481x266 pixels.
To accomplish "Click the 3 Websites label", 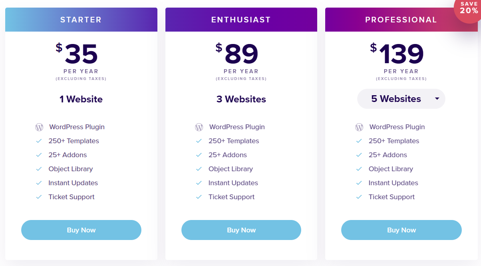I will click(241, 99).
